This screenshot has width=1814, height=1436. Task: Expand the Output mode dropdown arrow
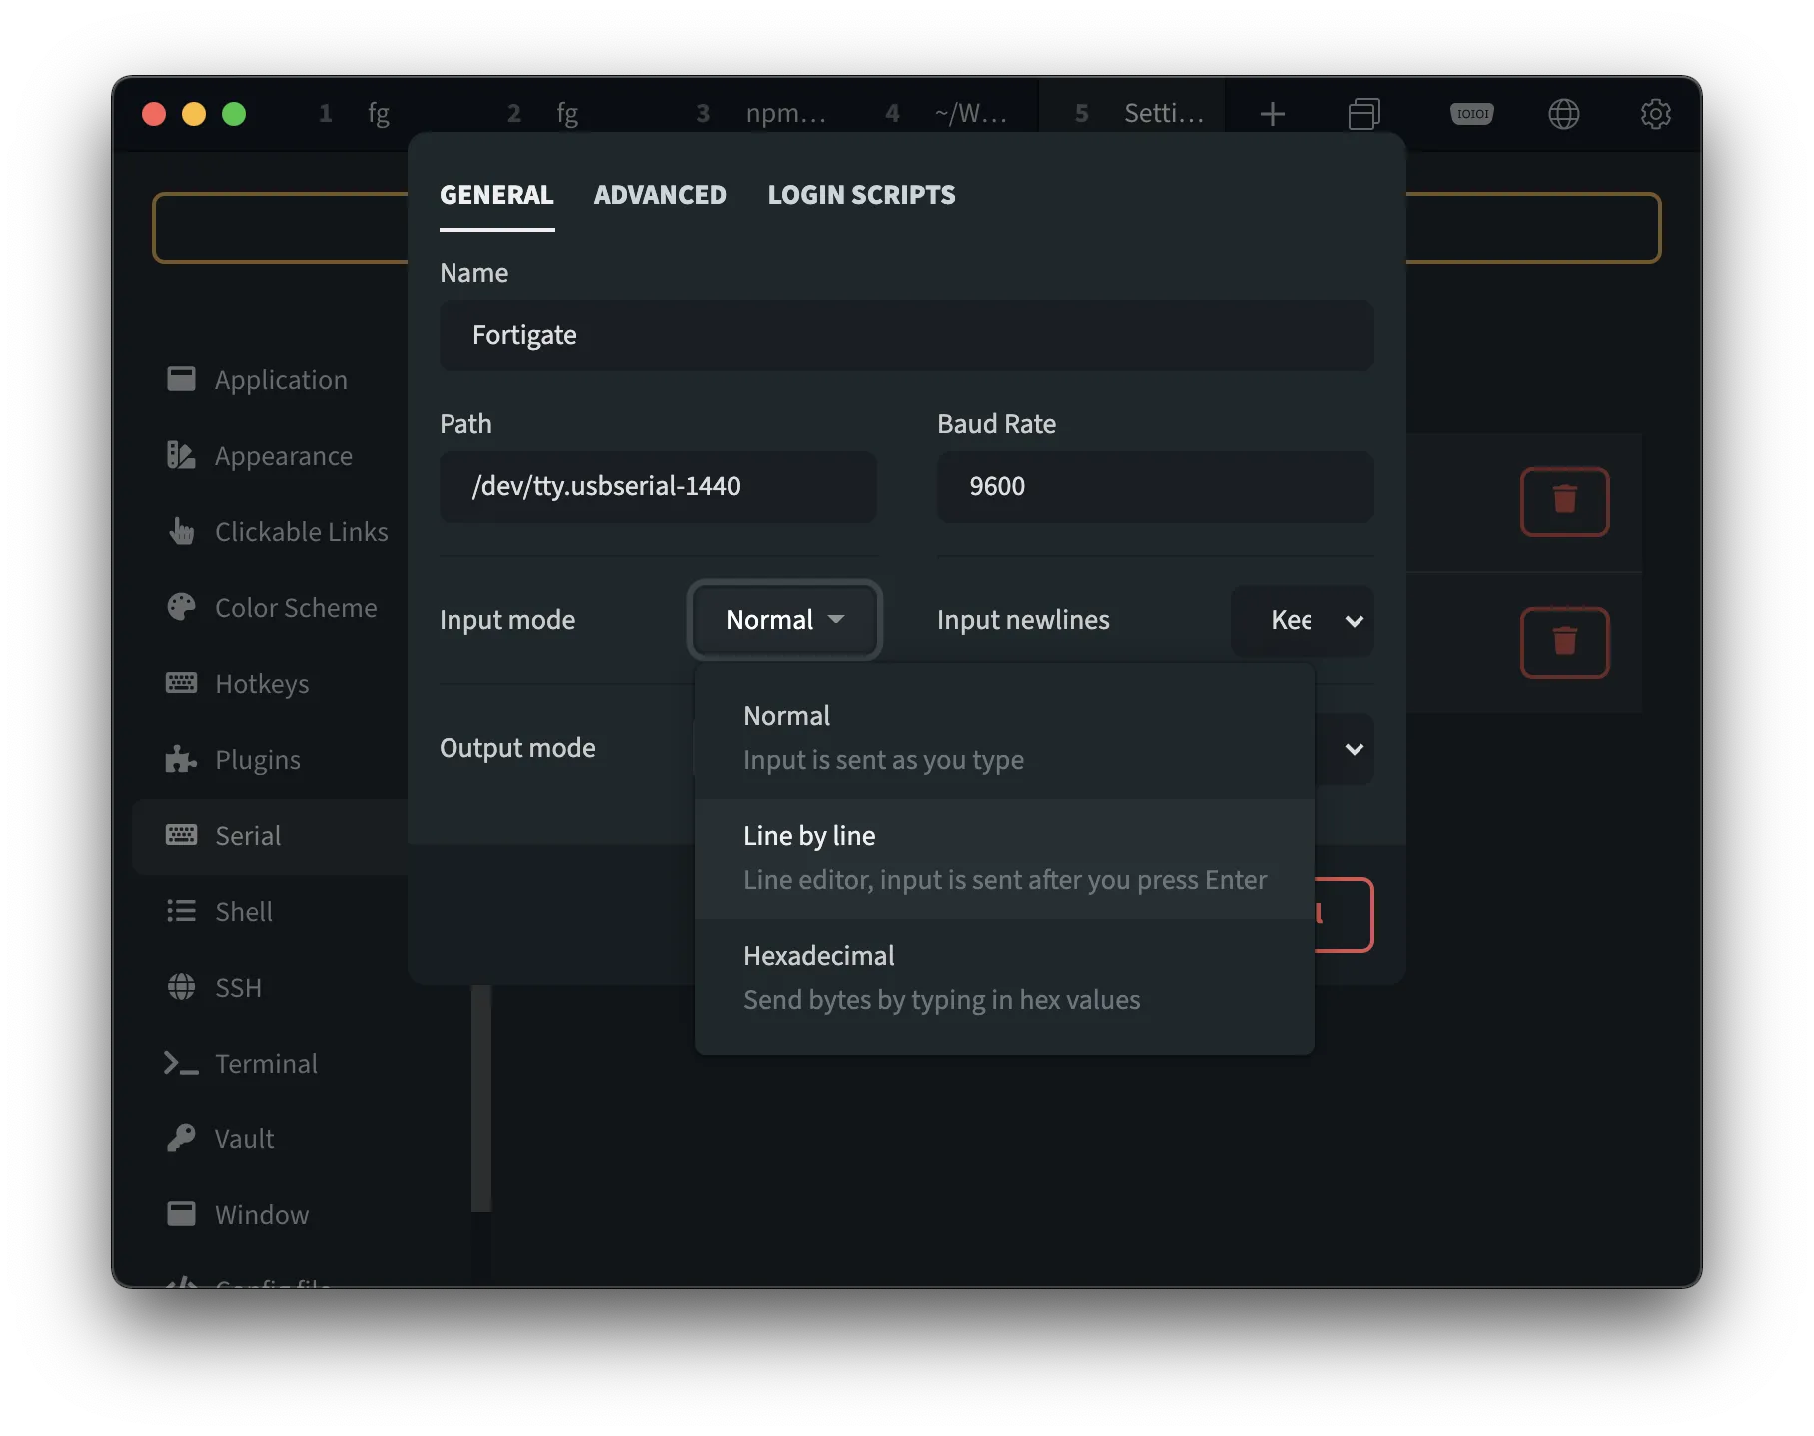(1354, 749)
